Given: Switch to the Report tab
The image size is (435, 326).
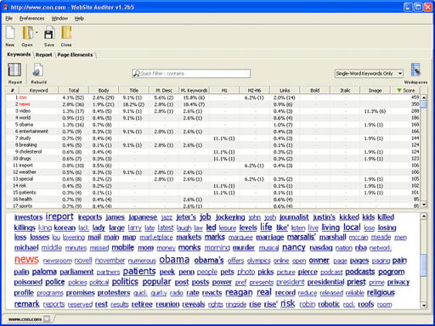Looking at the screenshot, I should [44, 54].
